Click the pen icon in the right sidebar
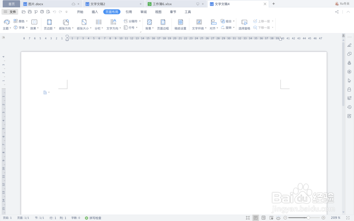 (x=349, y=45)
